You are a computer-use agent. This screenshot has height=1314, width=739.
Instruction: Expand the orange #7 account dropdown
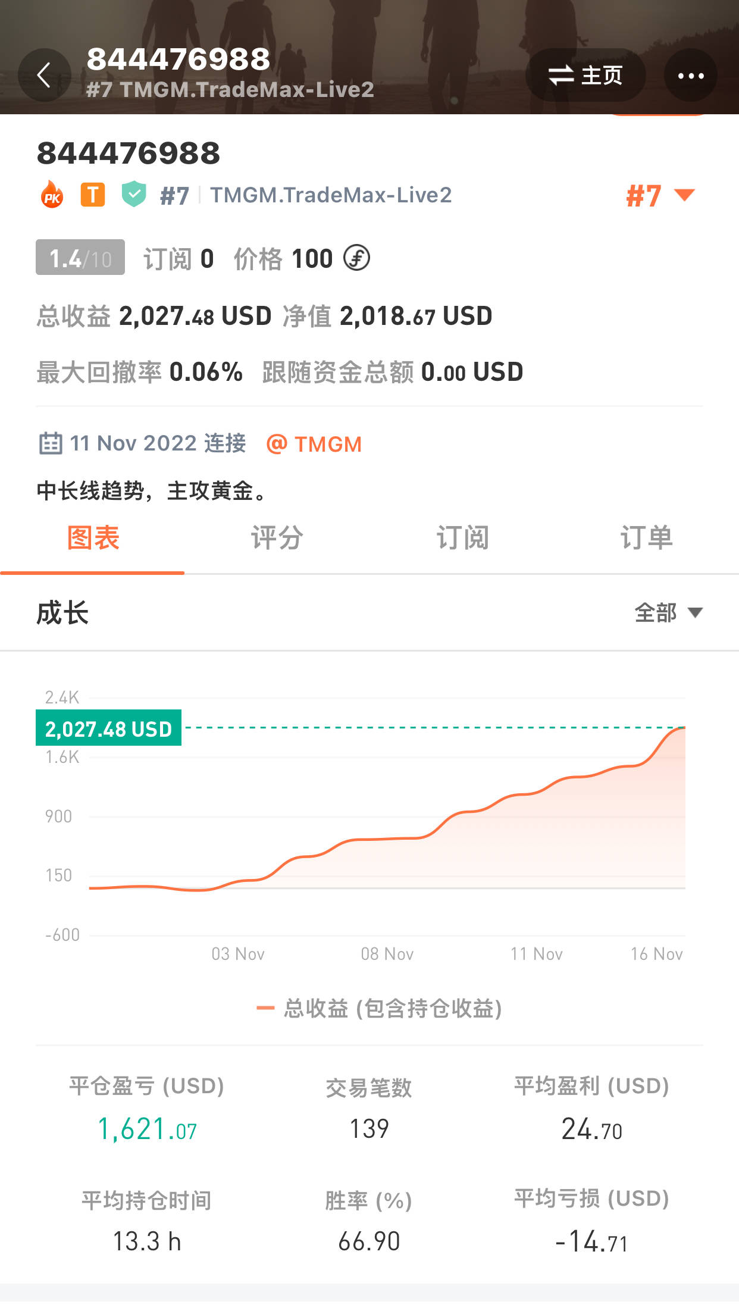660,195
